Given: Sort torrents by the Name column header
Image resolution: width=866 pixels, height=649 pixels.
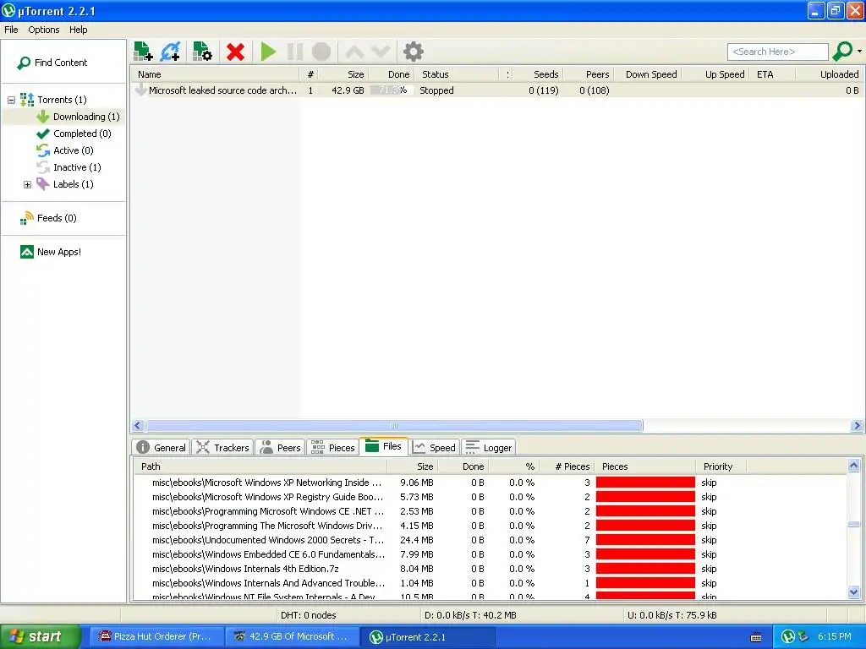Looking at the screenshot, I should click(216, 74).
